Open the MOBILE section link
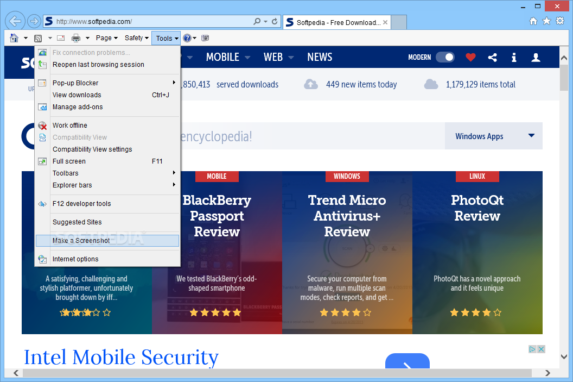The height and width of the screenshot is (382, 573). (x=222, y=57)
